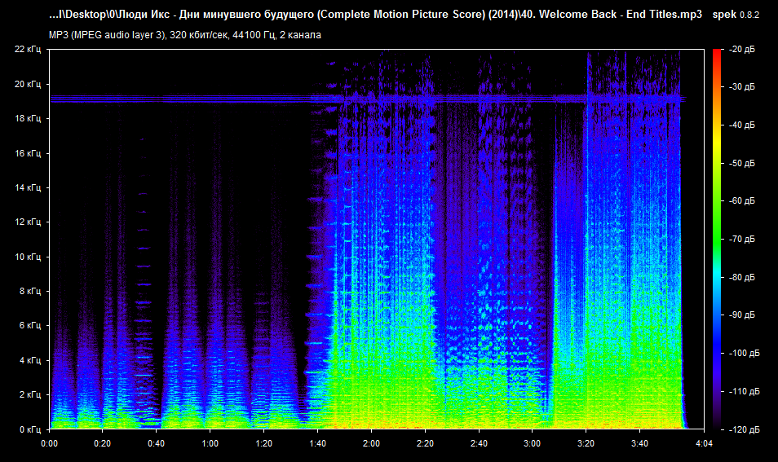Click the 0:00 time axis marker

click(49, 443)
